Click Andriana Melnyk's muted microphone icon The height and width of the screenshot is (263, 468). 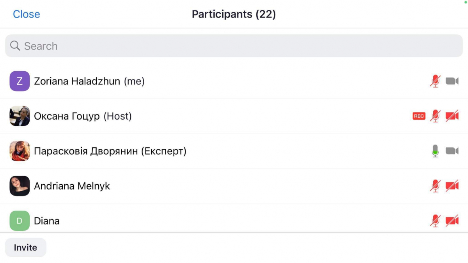click(435, 186)
